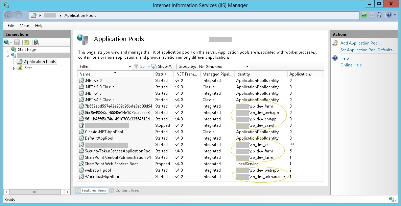Expand the Sites tree node
Screen dimensions: 401x206
[14, 68]
